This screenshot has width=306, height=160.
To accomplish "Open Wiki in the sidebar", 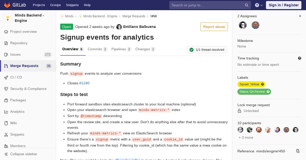I will click(28, 123).
